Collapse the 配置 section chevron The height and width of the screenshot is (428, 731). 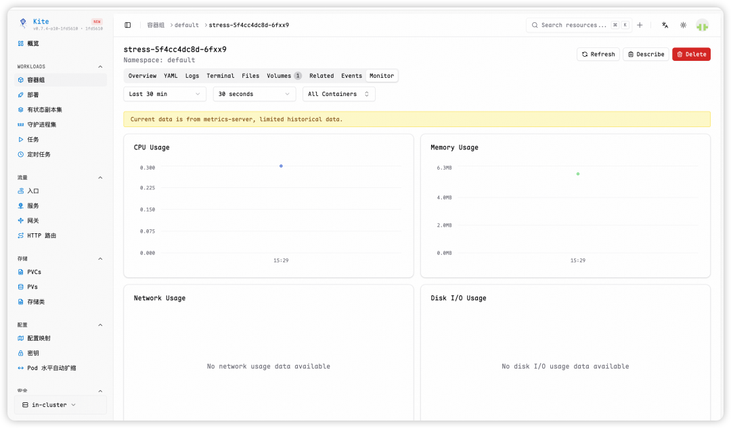(100, 325)
